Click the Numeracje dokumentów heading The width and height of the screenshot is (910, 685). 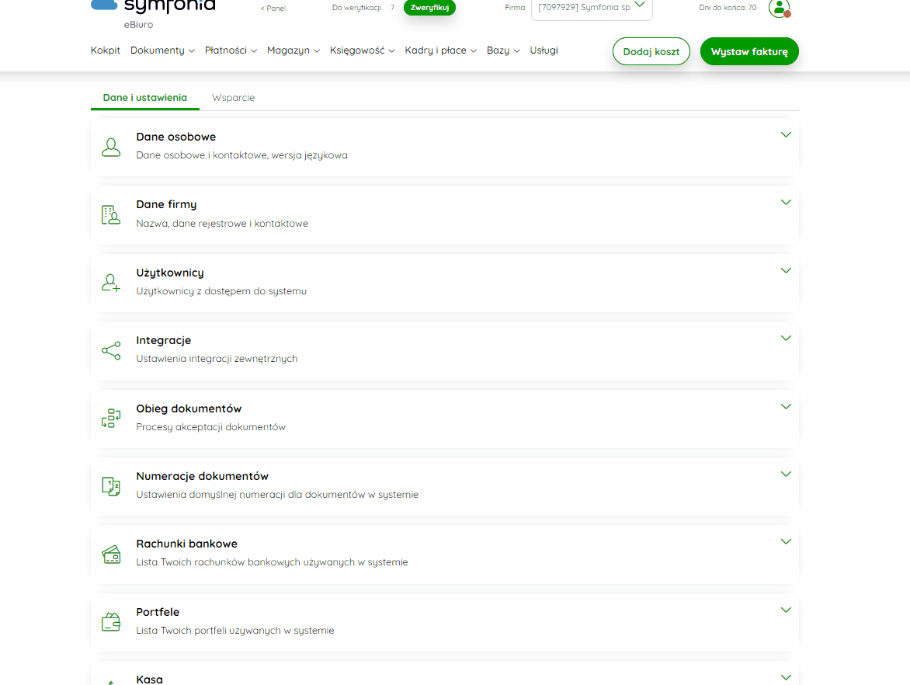pos(203,476)
